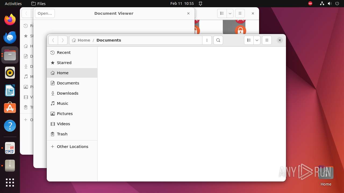Open Files app menu in top bar
This screenshot has width=344, height=193.
(38, 3)
